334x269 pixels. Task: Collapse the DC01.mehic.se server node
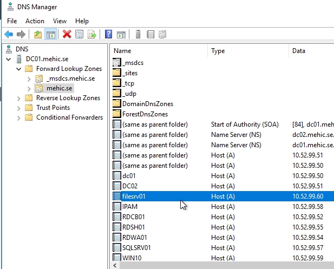9,59
